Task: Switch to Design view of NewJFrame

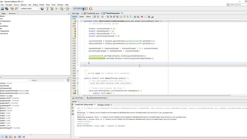Action: (81, 17)
